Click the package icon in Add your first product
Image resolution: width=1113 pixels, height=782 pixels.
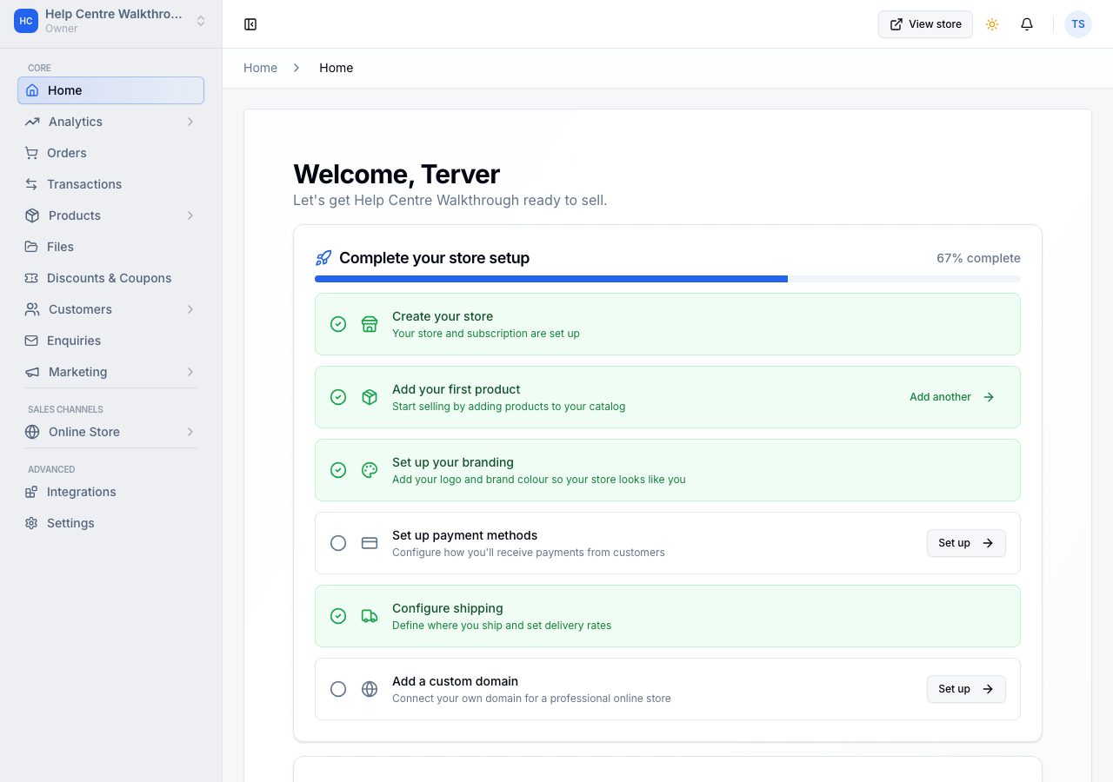(370, 397)
